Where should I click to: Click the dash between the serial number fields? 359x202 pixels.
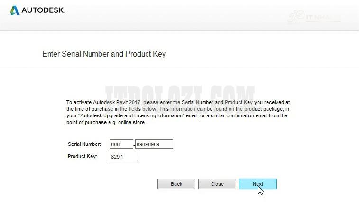coord(134,144)
